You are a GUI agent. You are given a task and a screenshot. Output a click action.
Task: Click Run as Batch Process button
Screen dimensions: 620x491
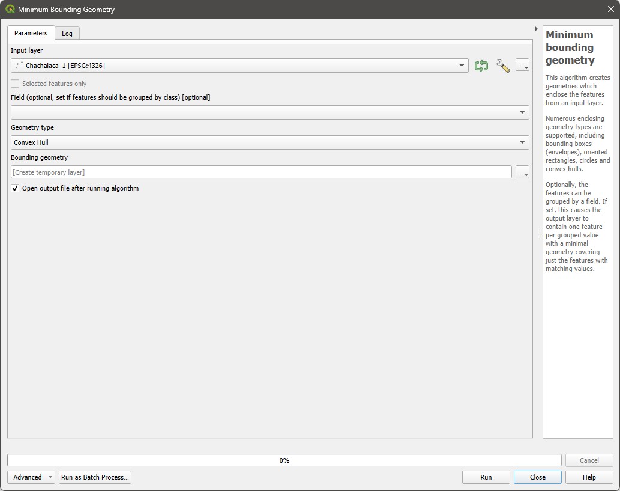pyautogui.click(x=95, y=477)
